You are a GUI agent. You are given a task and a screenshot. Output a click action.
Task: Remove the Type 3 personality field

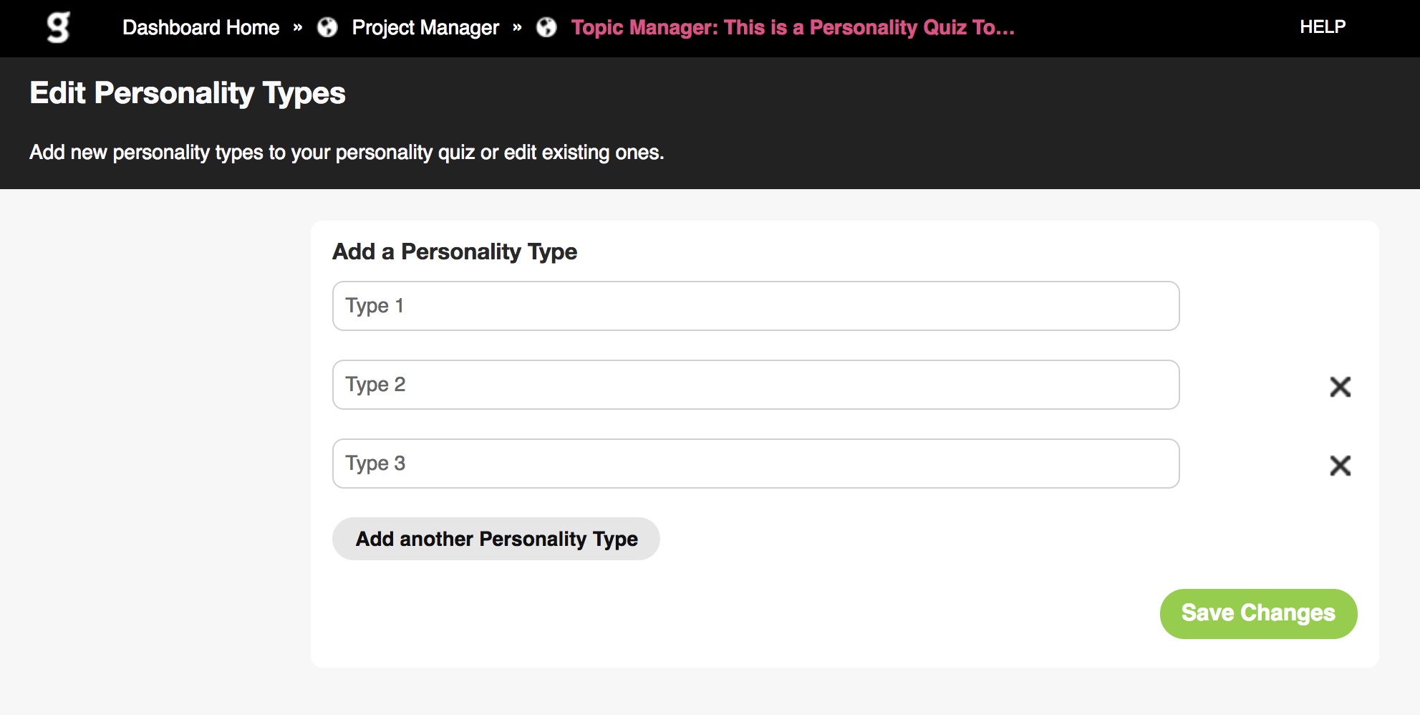pos(1340,466)
